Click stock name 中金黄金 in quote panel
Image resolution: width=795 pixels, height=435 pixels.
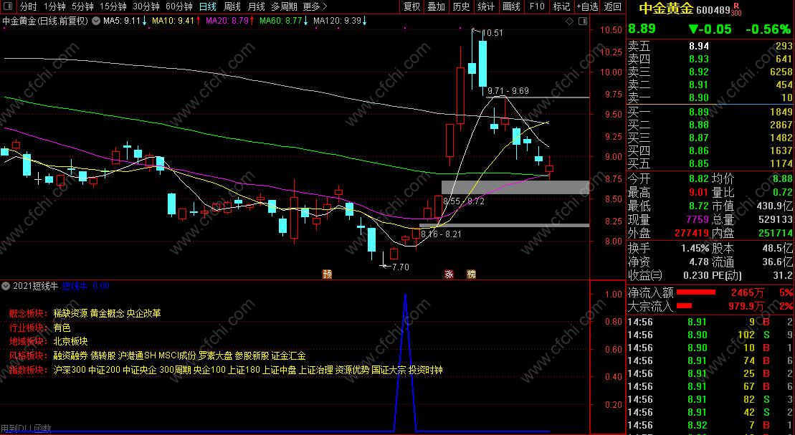(x=666, y=9)
